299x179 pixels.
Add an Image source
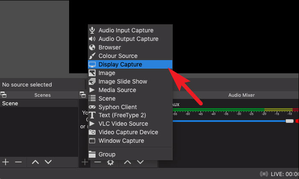130,73
